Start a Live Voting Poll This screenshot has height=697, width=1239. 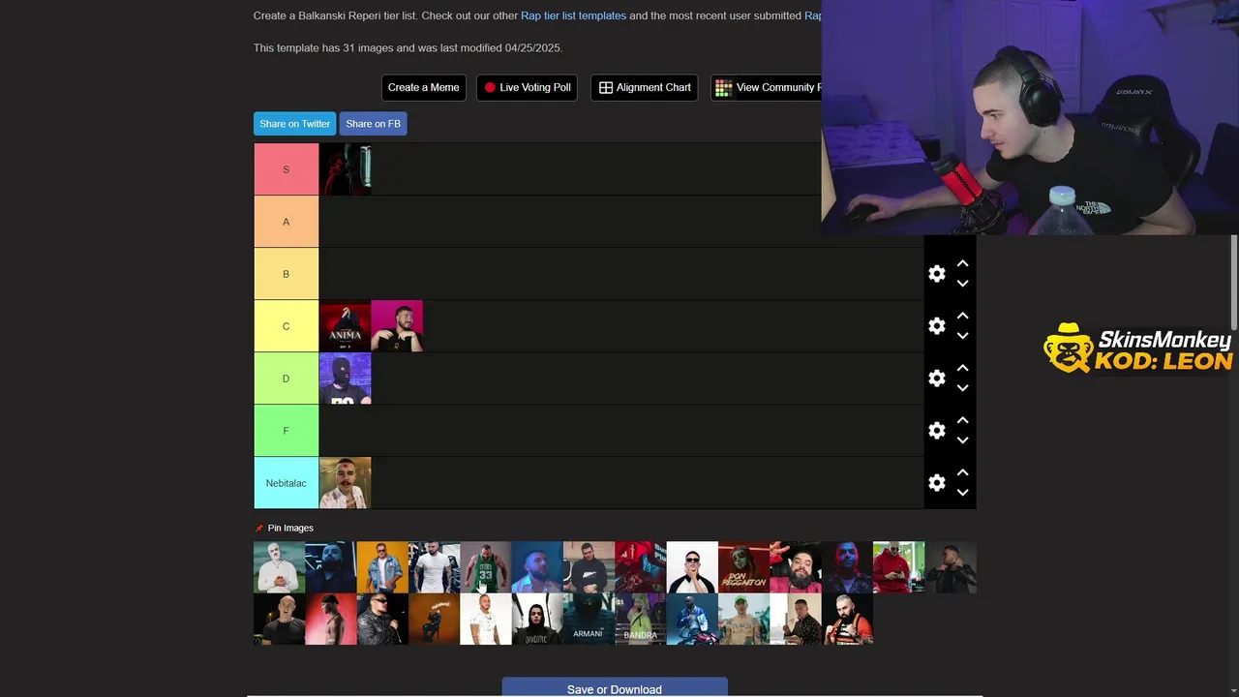point(527,87)
